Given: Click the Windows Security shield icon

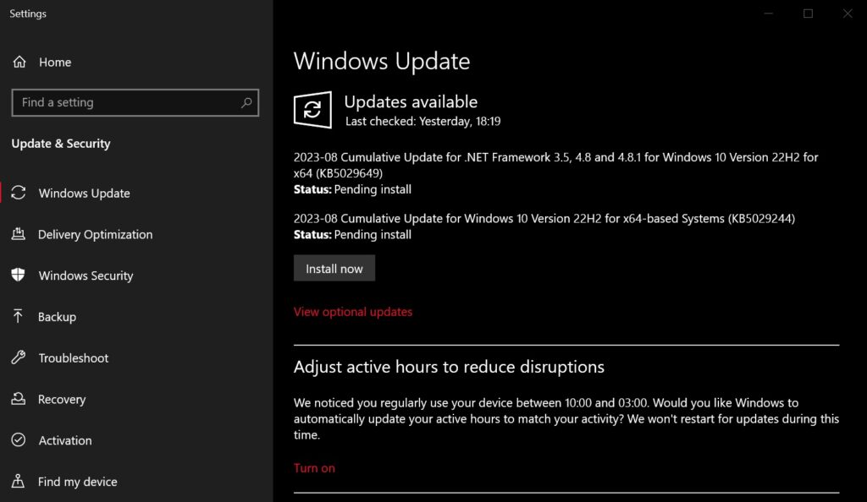Looking at the screenshot, I should [x=19, y=275].
